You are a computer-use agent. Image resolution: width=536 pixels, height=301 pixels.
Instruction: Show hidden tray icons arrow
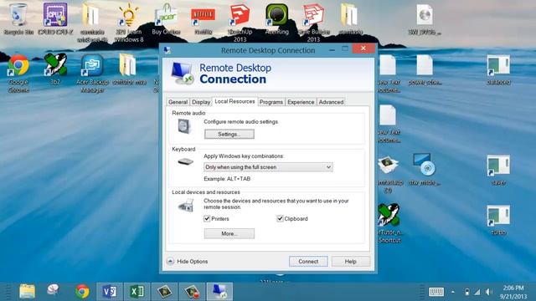pos(452,292)
